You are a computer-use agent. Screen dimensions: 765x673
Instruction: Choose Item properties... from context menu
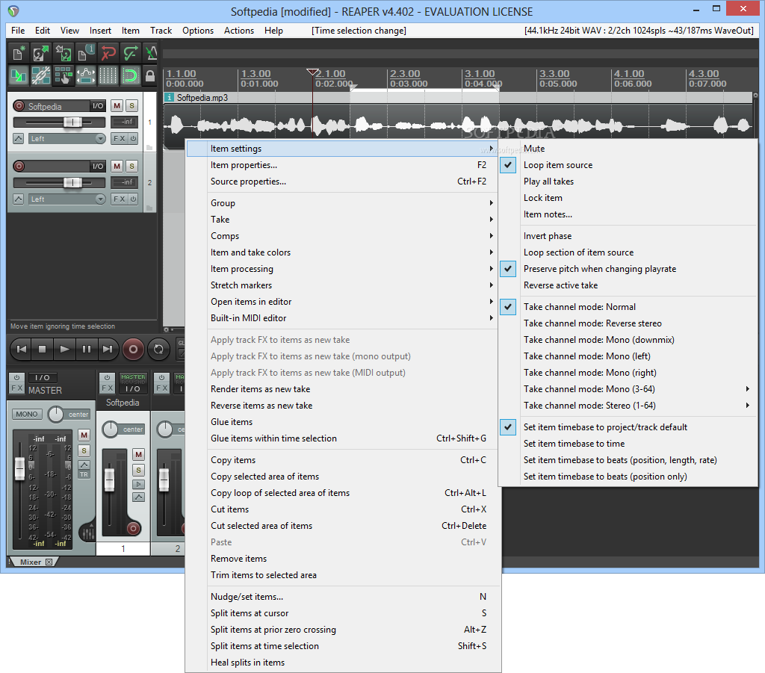[342, 165]
